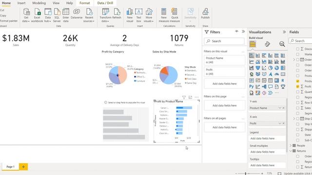Click the Dataverse ribbon icon
The height and width of the screenshot is (175, 312).
pos(77,14)
